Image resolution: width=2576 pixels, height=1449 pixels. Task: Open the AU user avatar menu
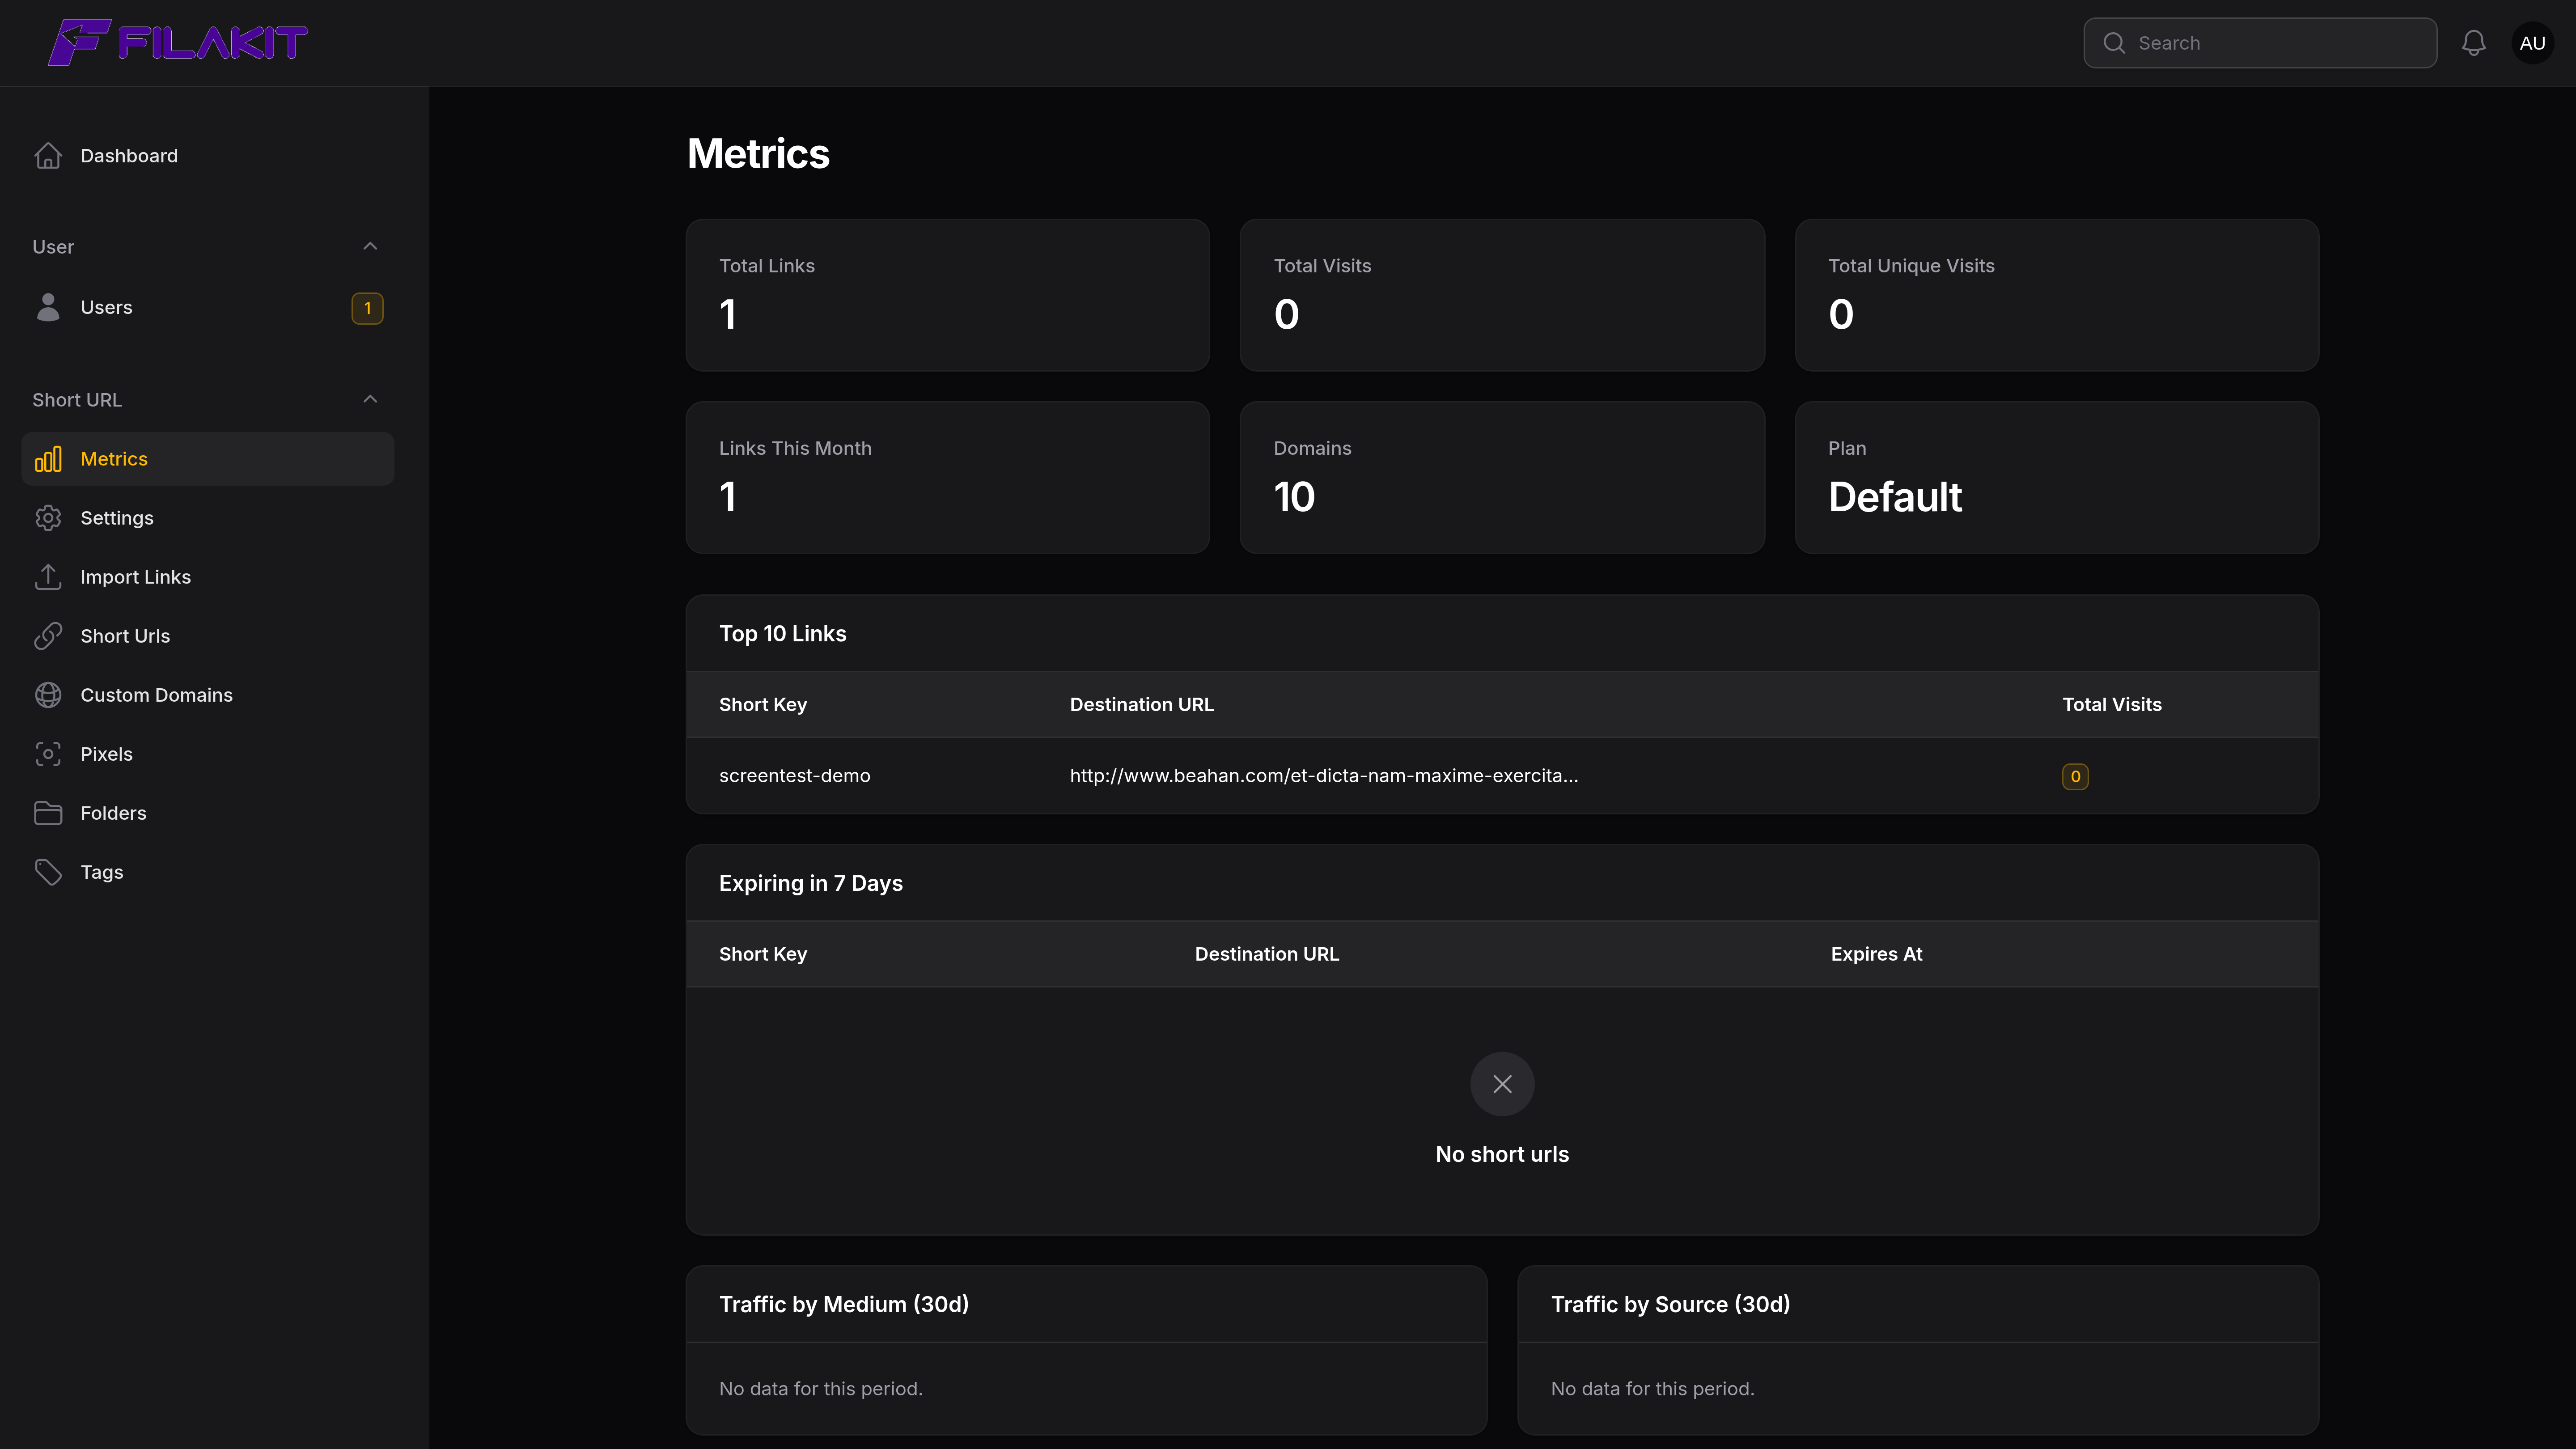point(2532,43)
